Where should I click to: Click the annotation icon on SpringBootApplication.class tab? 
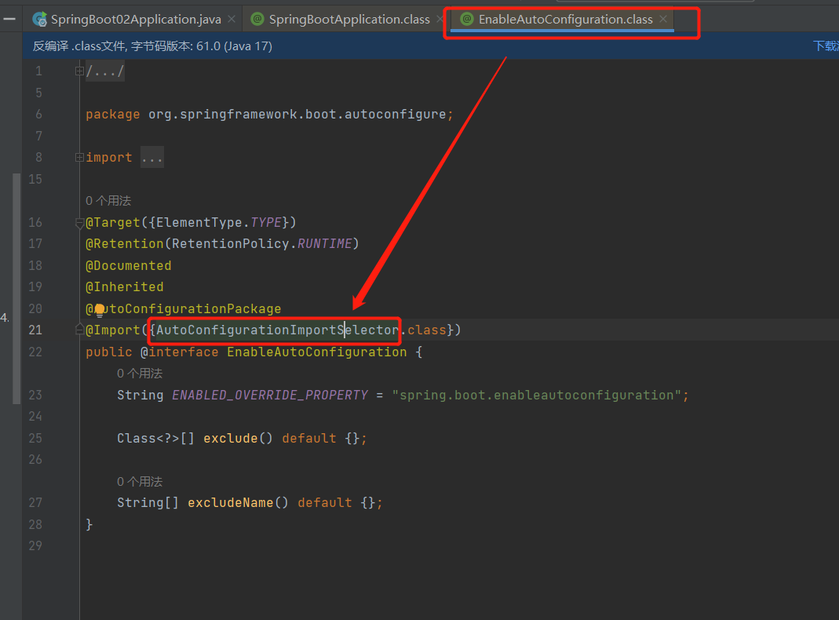(257, 19)
